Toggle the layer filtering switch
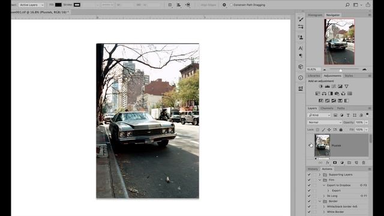Screen dimensions: 384x216 click(x=367, y=115)
